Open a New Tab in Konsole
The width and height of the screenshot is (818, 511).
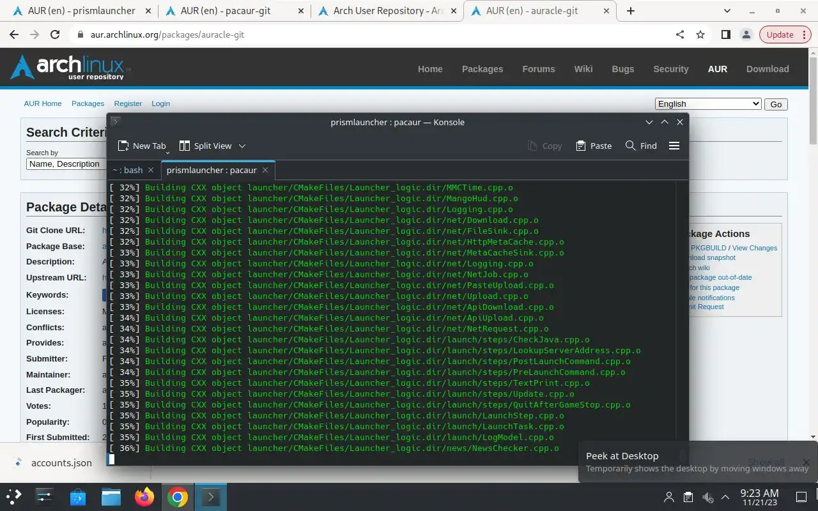pos(142,146)
